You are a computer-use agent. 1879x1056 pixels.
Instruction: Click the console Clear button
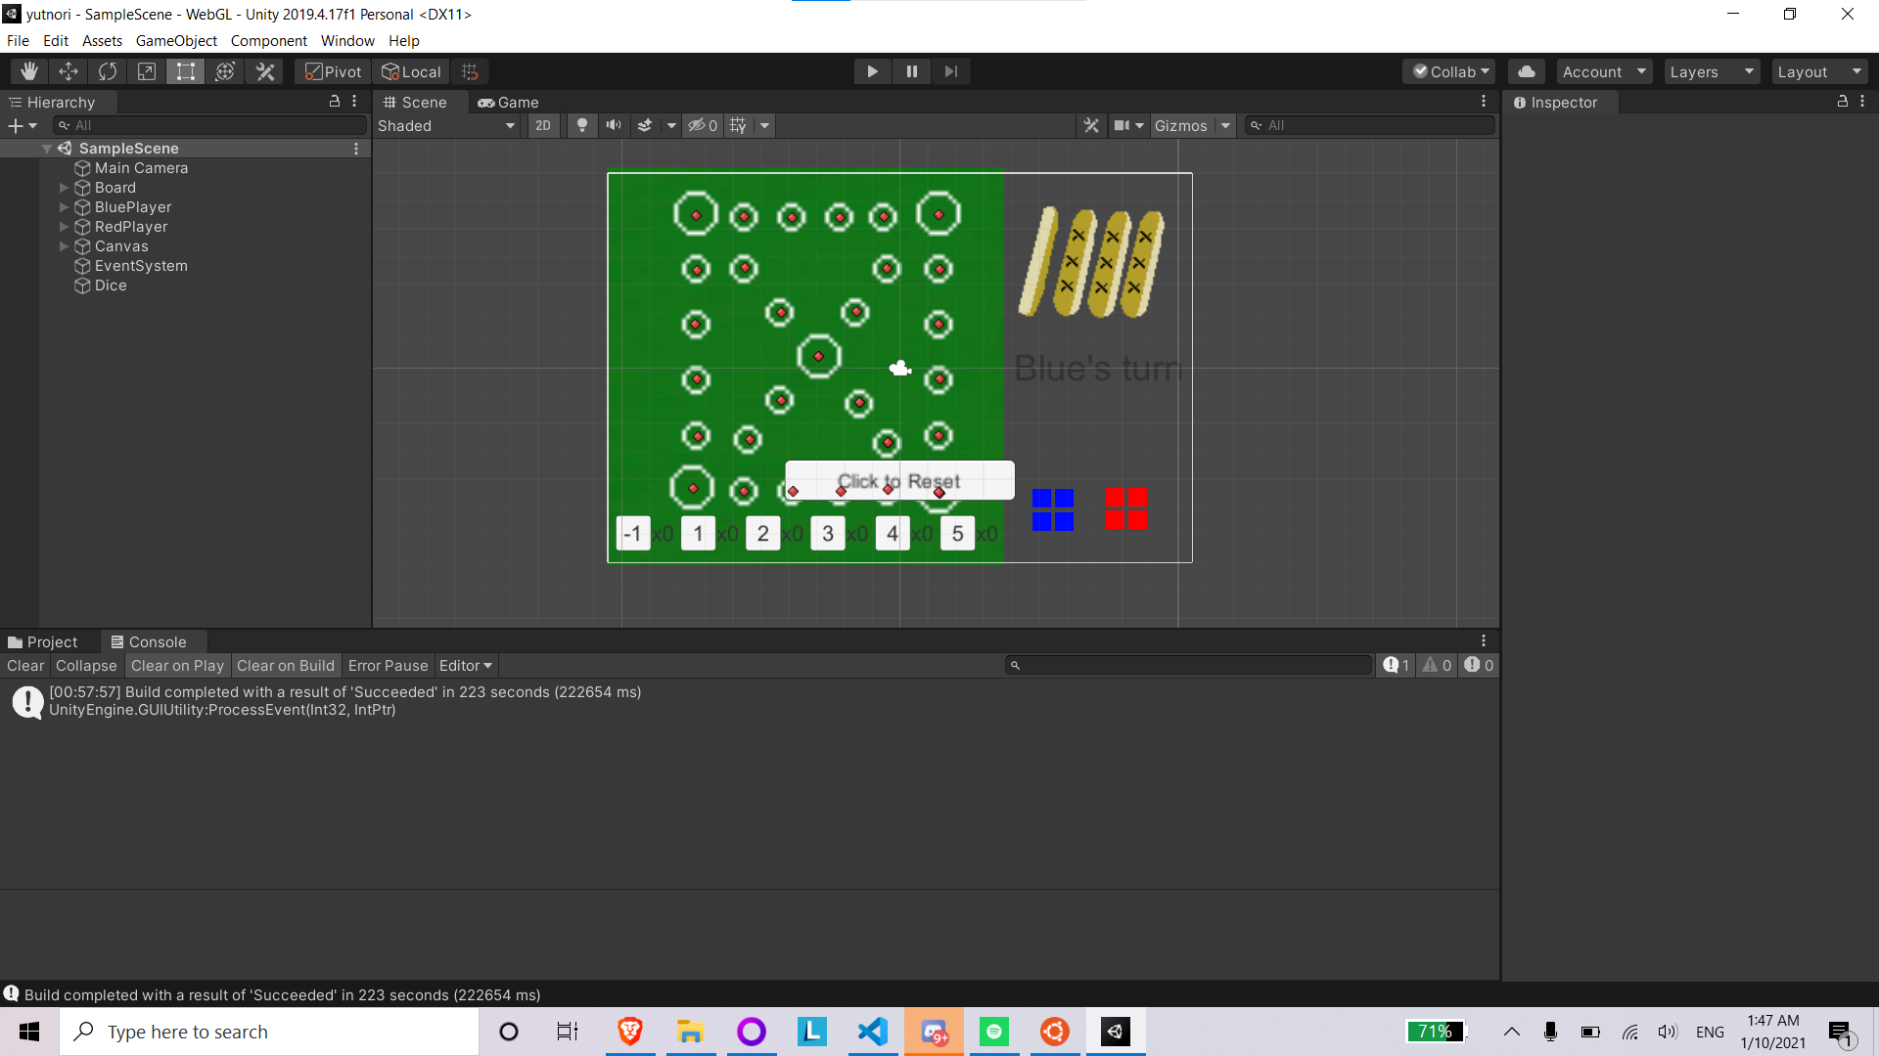click(x=25, y=665)
